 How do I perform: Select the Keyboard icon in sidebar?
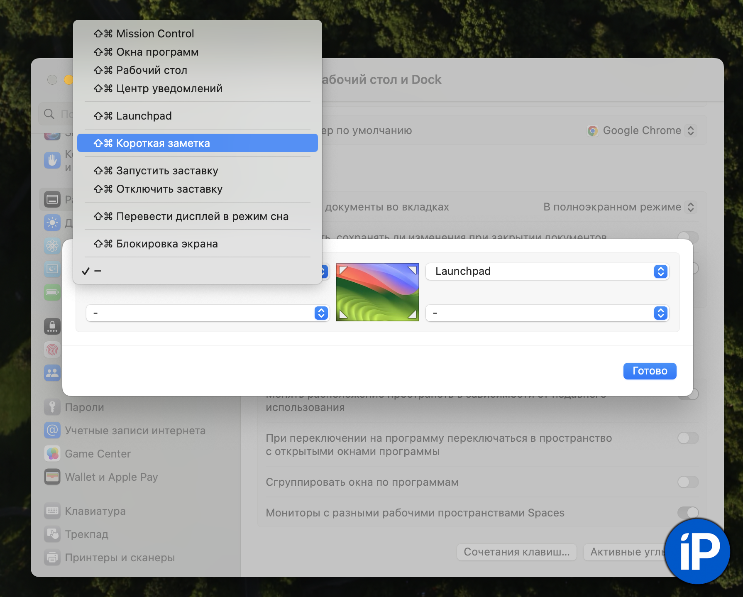[x=52, y=511]
